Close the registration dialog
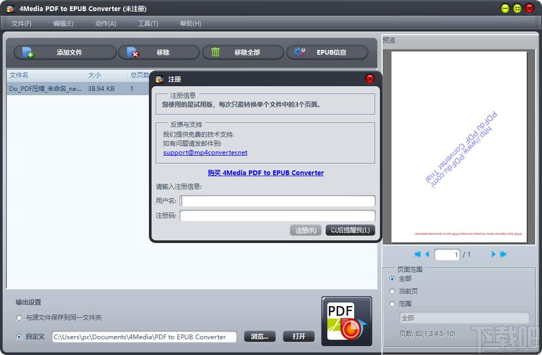Screen dimensions: 542x355 tap(370, 79)
